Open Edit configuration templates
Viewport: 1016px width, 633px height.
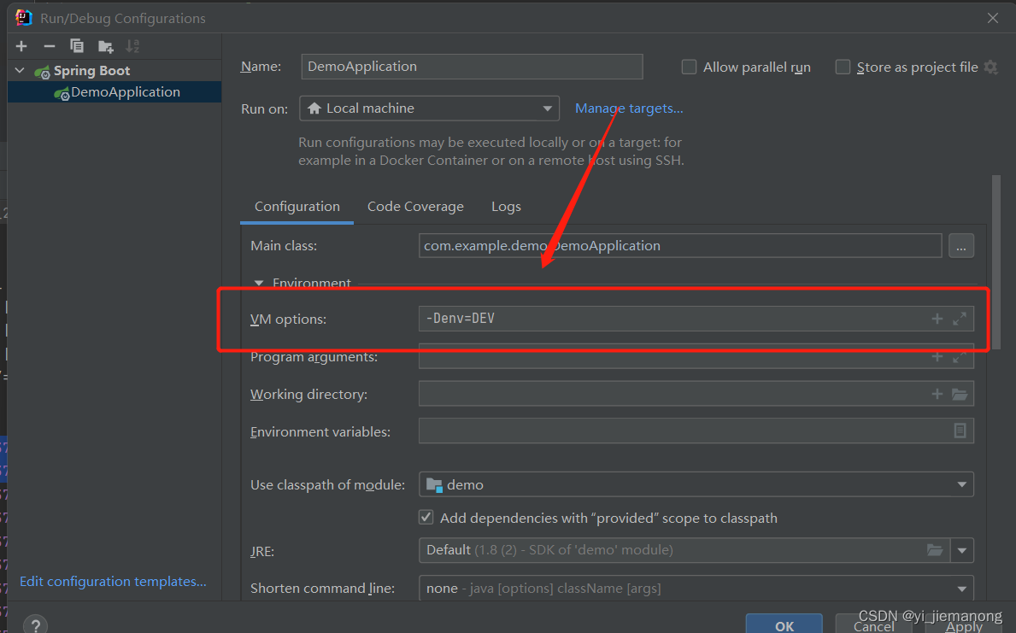pyautogui.click(x=112, y=581)
